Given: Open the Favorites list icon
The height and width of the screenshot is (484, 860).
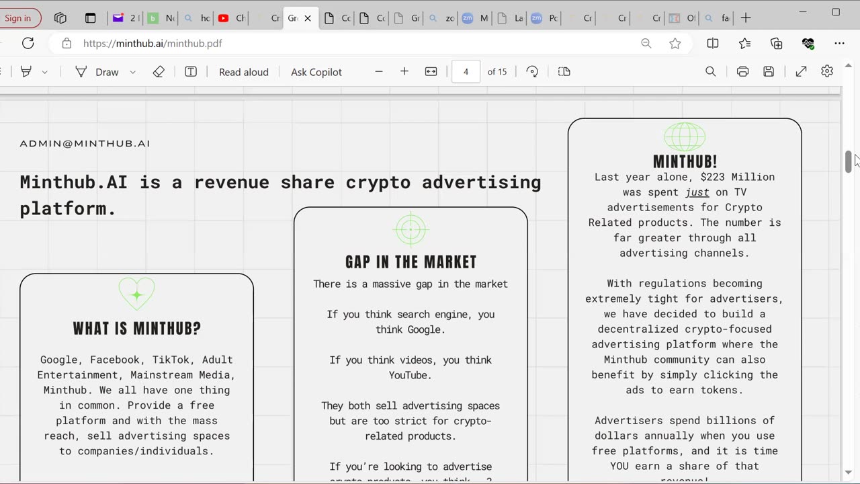Looking at the screenshot, I should pyautogui.click(x=744, y=43).
